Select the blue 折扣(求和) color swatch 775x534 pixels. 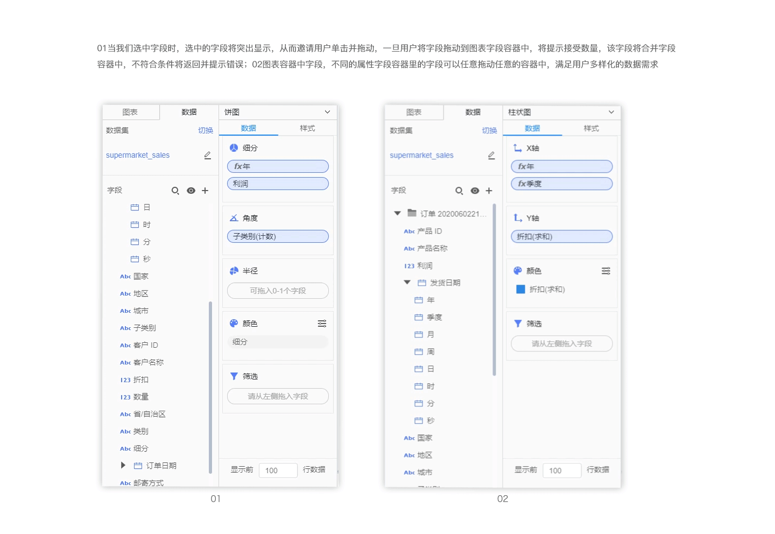point(519,289)
